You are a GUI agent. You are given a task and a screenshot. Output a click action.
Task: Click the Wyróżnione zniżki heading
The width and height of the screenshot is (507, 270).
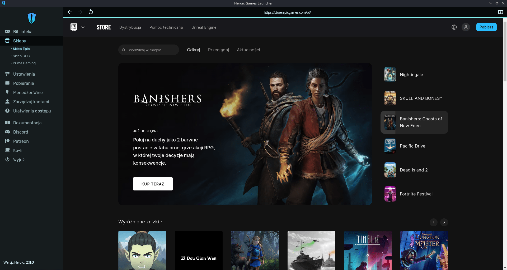click(139, 222)
